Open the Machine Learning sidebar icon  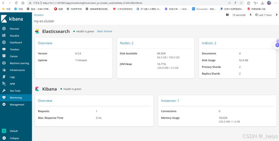tap(4, 63)
